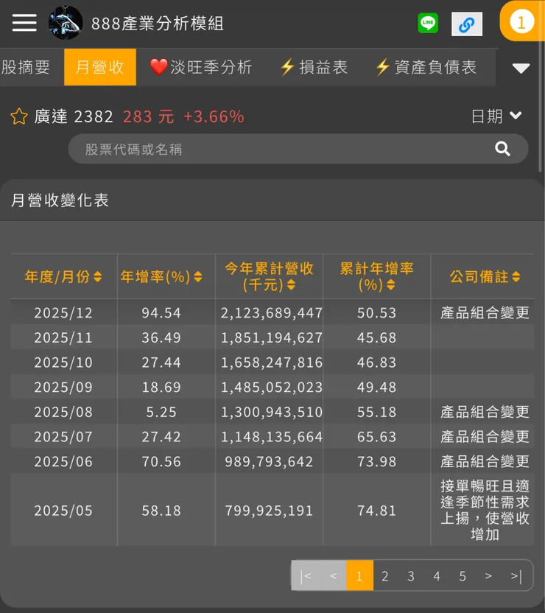This screenshot has height=613, width=545.
Task: Favorite 廣達 with the star icon
Action: [x=18, y=116]
